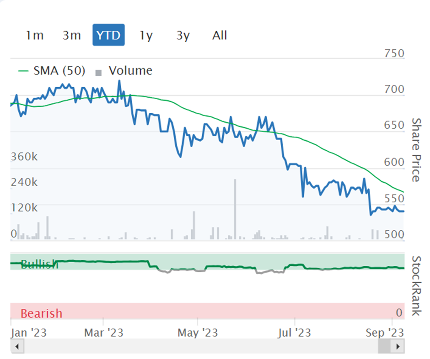Select the 3m time range
The image size is (430, 359).
coord(71,35)
